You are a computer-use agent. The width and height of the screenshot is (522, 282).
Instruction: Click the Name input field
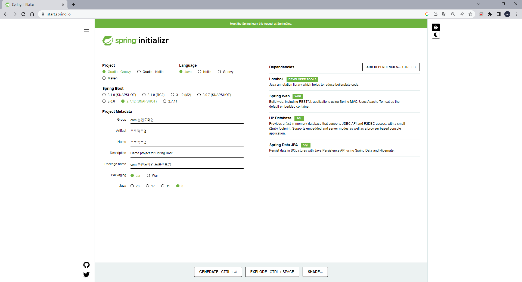pyautogui.click(x=187, y=142)
